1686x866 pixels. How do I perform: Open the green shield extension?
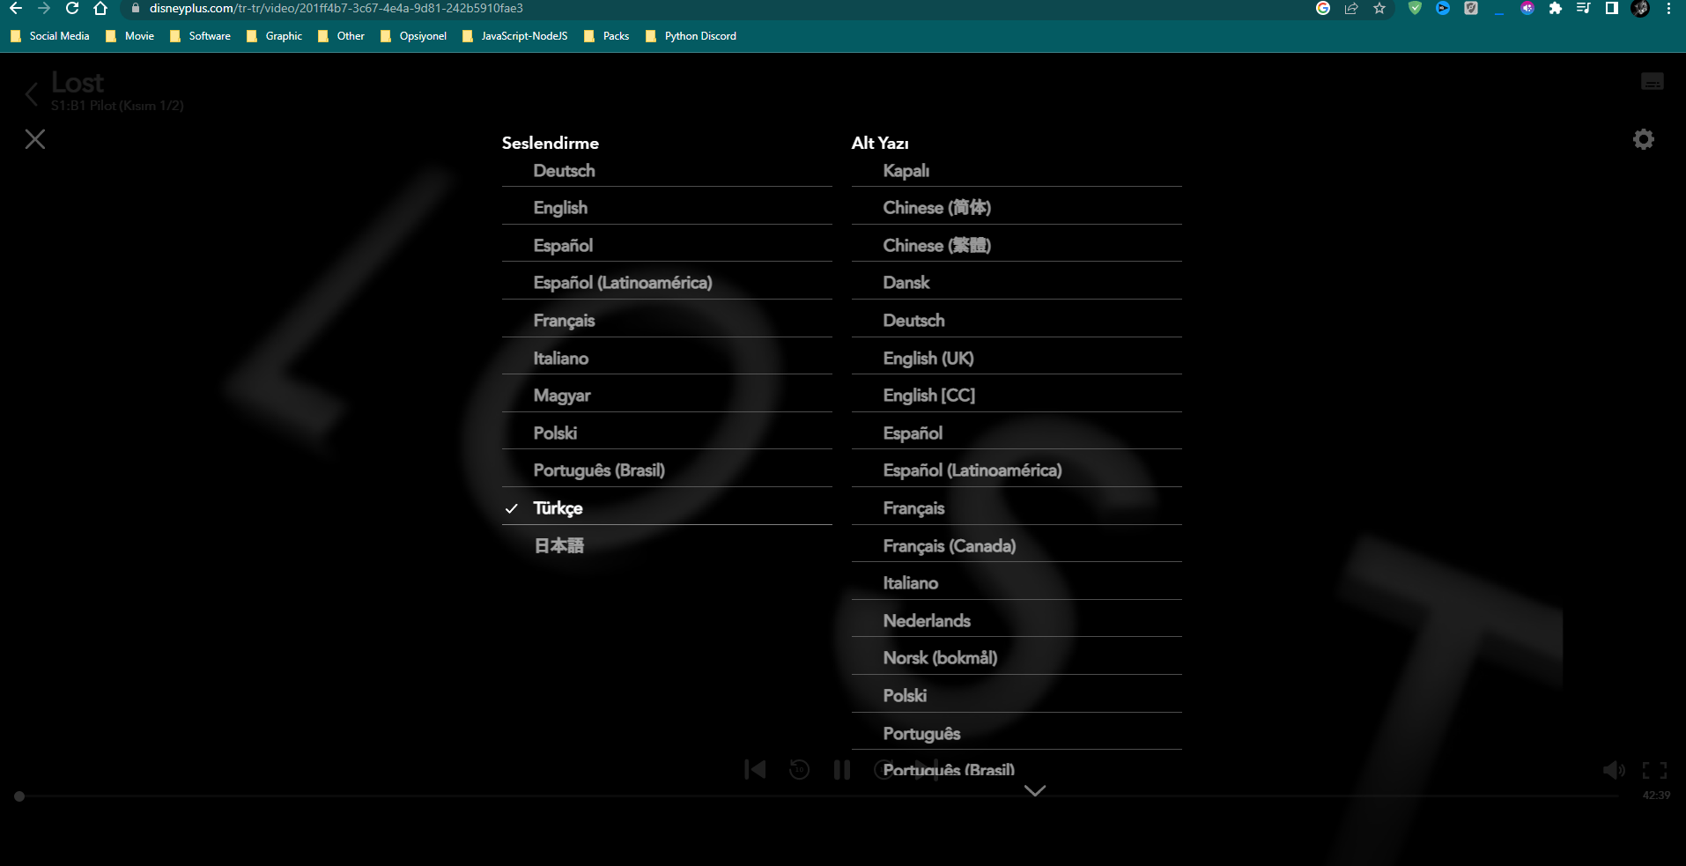tap(1415, 8)
